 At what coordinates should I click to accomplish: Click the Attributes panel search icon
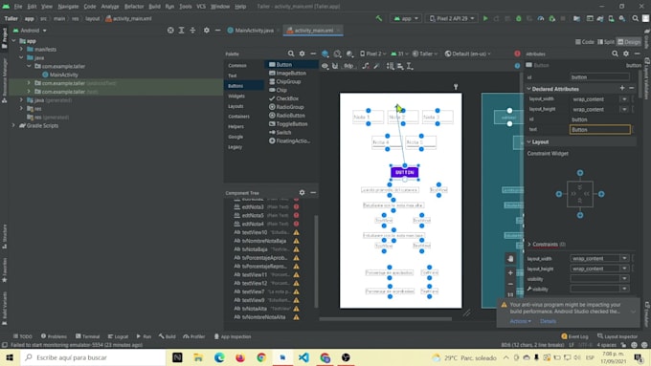coord(615,54)
